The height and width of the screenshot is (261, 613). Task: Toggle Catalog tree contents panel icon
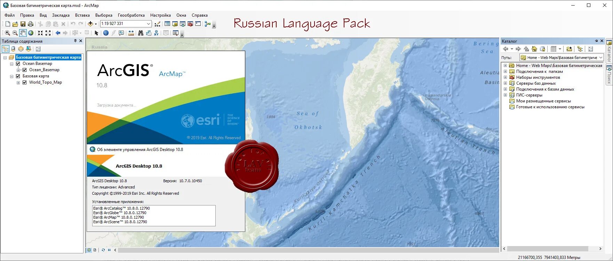580,49
